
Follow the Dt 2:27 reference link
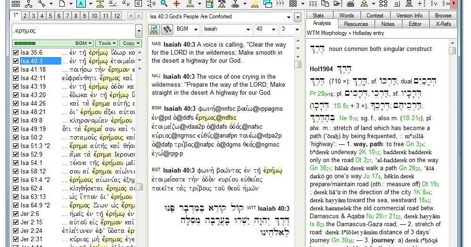[x=363, y=160]
